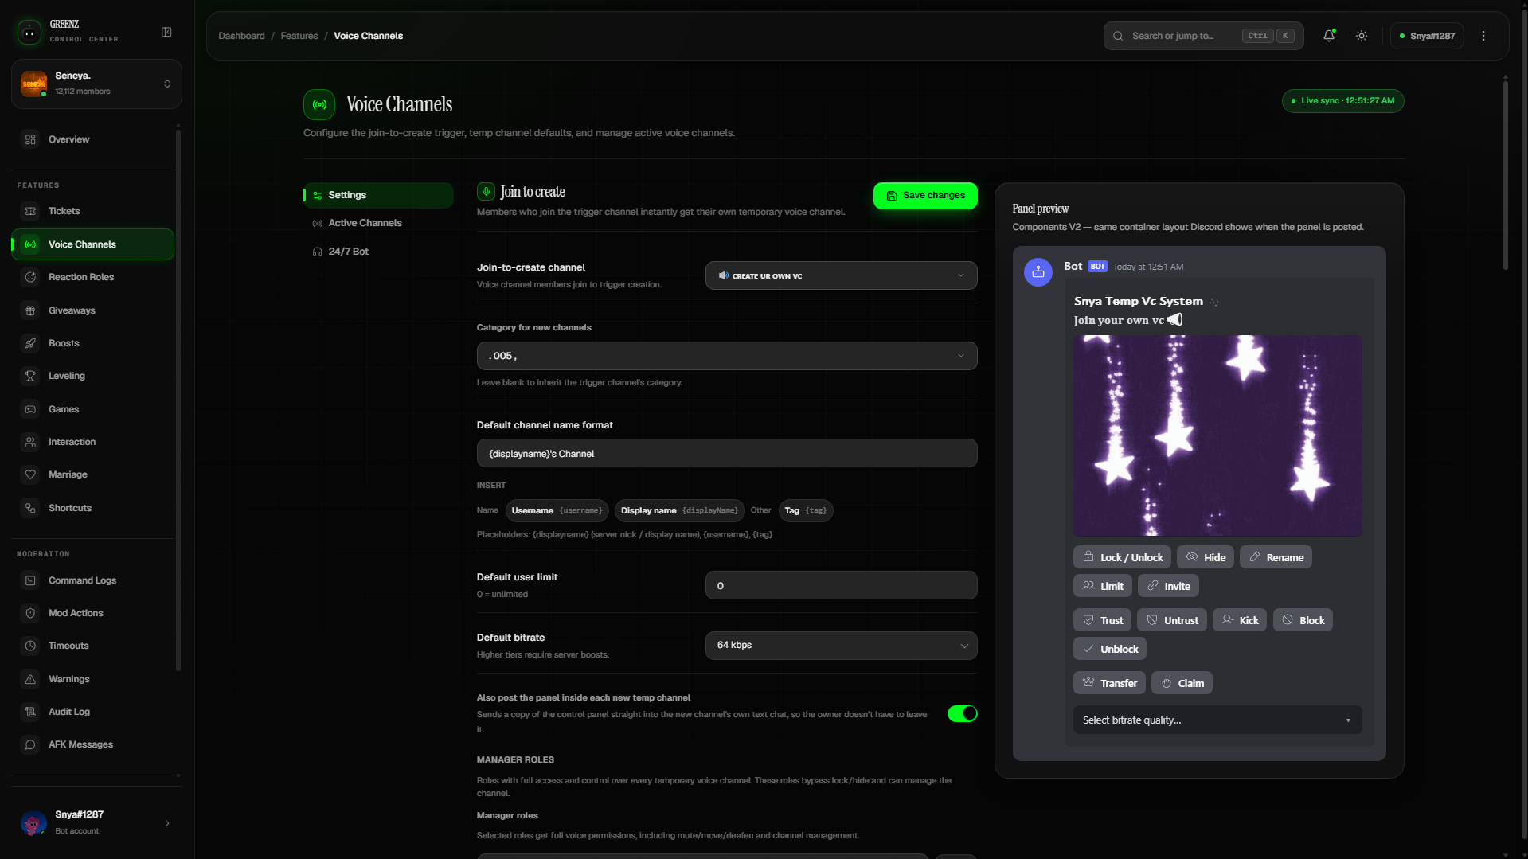Open Snya#1287 account menu in header

[x=1427, y=36]
